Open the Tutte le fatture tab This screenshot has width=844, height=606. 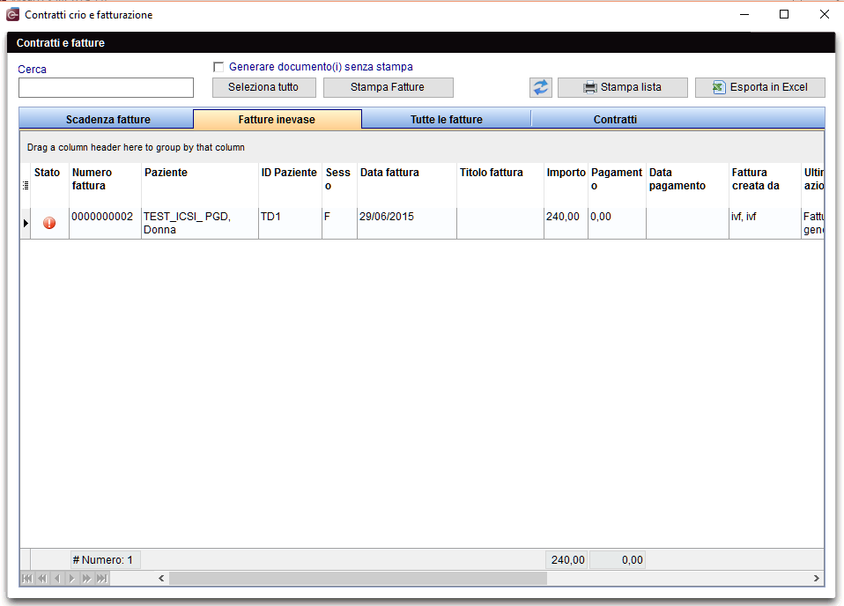click(x=446, y=119)
